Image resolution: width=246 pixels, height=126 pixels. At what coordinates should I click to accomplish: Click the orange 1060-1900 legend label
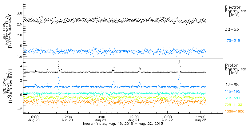(235, 112)
